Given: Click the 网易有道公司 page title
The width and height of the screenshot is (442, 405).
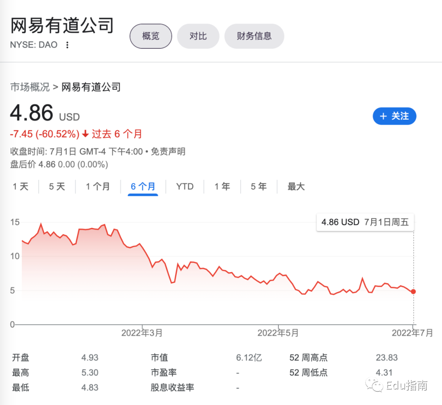Looking at the screenshot, I should (x=62, y=25).
